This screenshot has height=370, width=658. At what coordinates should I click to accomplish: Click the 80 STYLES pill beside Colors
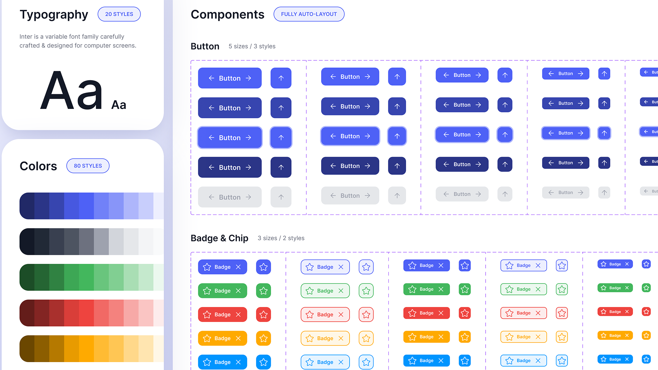pyautogui.click(x=88, y=166)
